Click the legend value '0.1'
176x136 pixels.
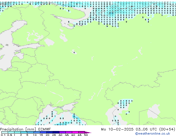[x=3, y=135]
